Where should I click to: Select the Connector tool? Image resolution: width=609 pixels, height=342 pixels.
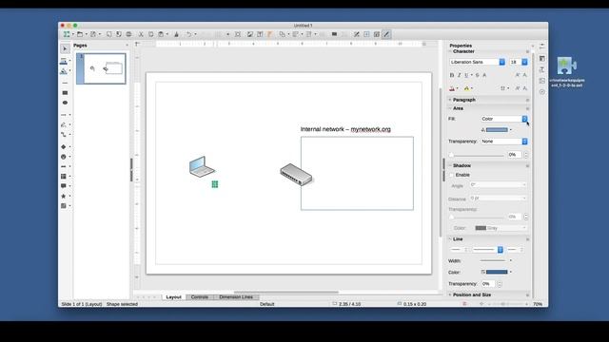64,135
